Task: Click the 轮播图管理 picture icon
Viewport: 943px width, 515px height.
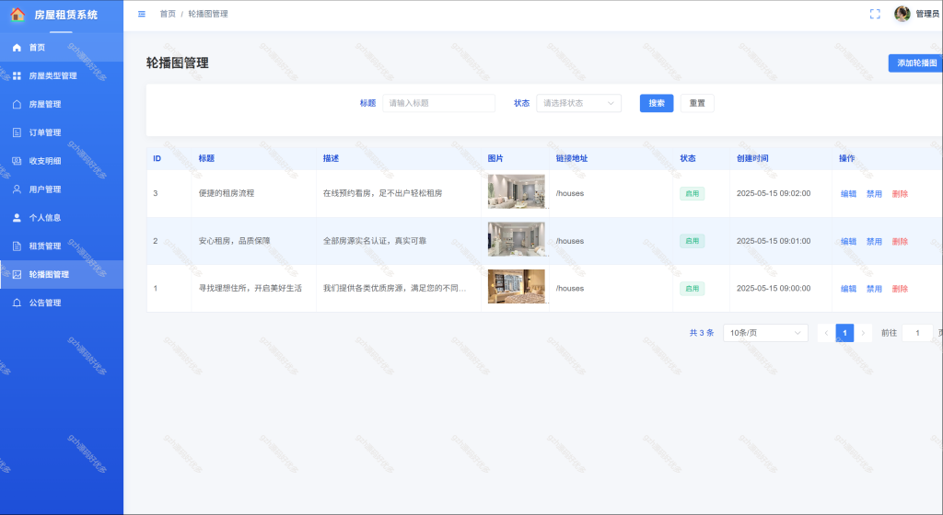Action: coord(17,274)
